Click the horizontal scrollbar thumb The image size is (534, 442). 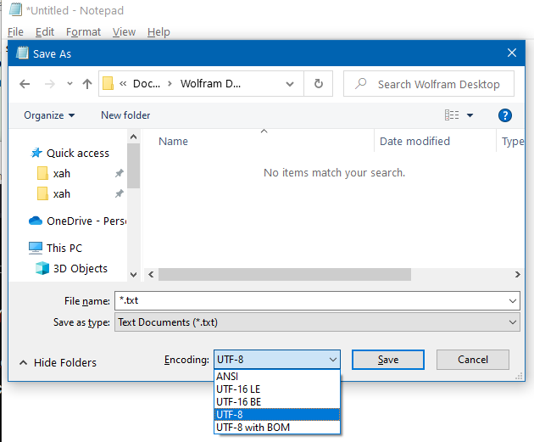(x=285, y=274)
